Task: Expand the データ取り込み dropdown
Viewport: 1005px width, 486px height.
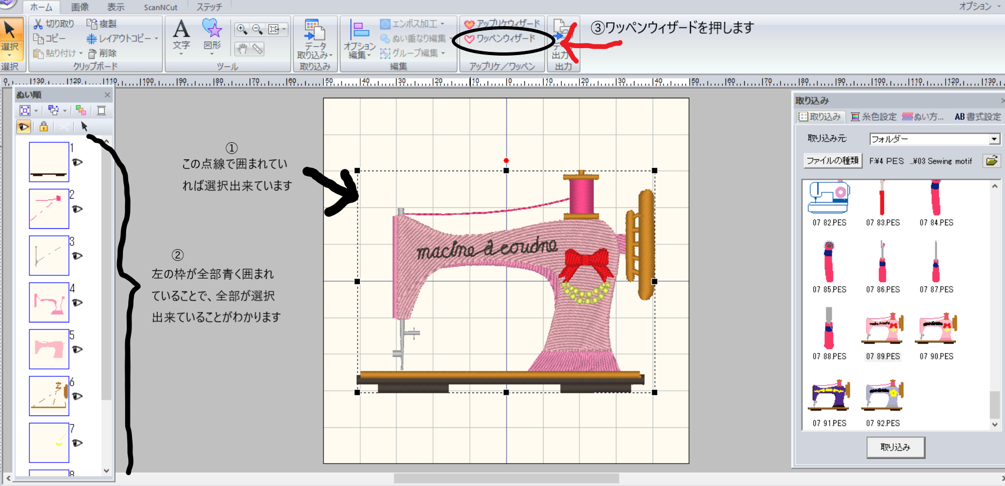Action: [x=315, y=55]
